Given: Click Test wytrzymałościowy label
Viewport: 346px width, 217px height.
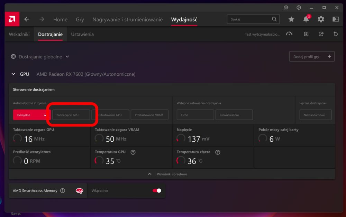Looking at the screenshot, I should 262,34.
